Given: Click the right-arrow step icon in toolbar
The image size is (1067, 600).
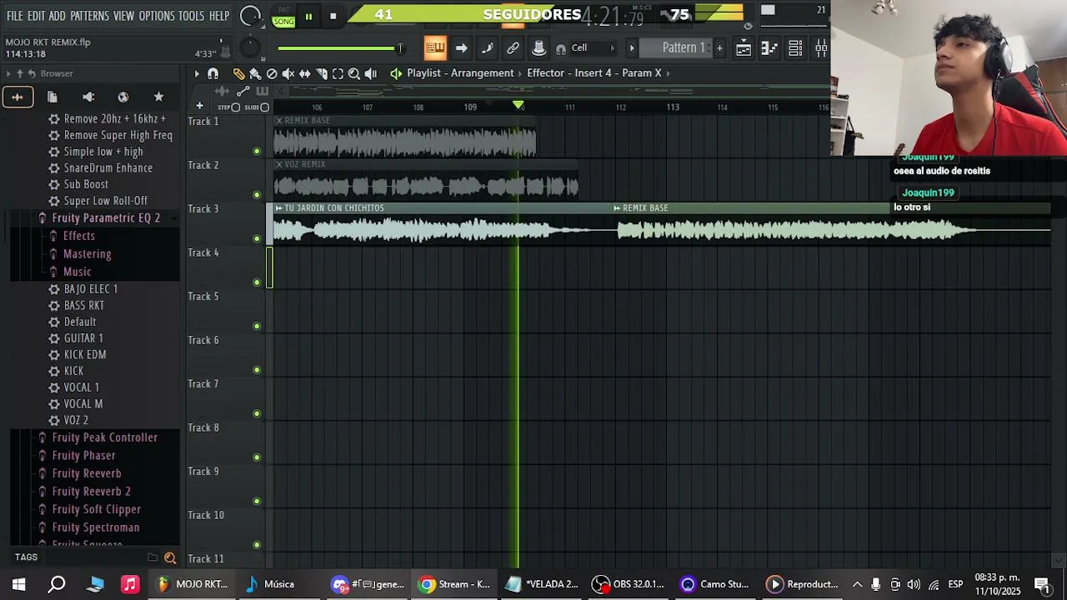Looking at the screenshot, I should click(461, 48).
